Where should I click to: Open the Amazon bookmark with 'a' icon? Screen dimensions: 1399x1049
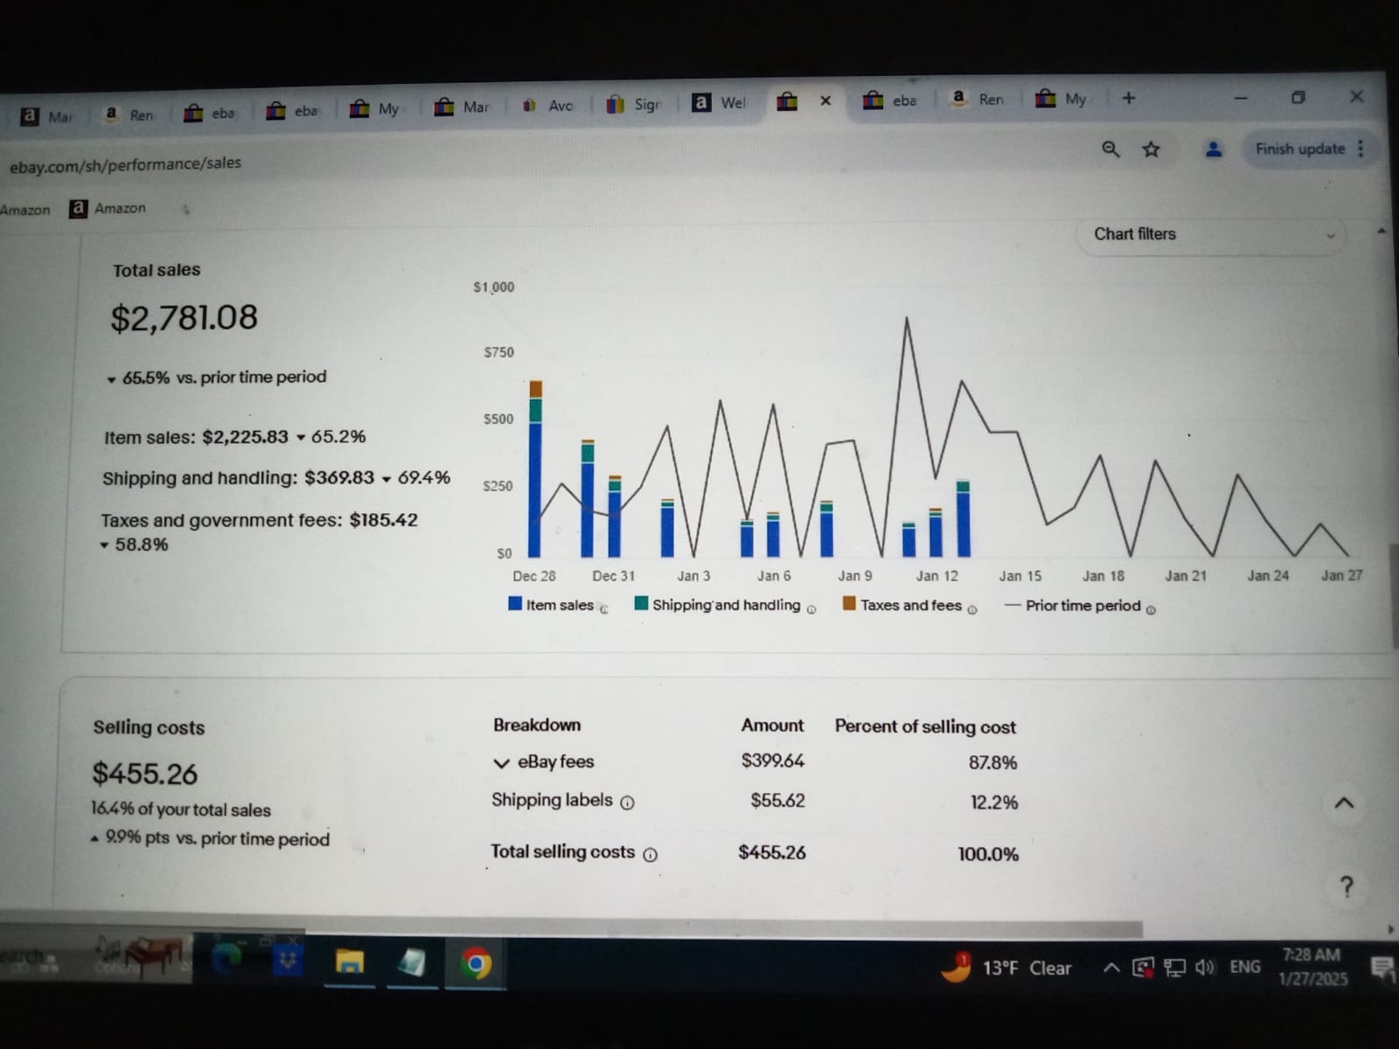coord(108,208)
